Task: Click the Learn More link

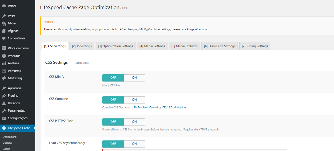Action: click(82, 63)
